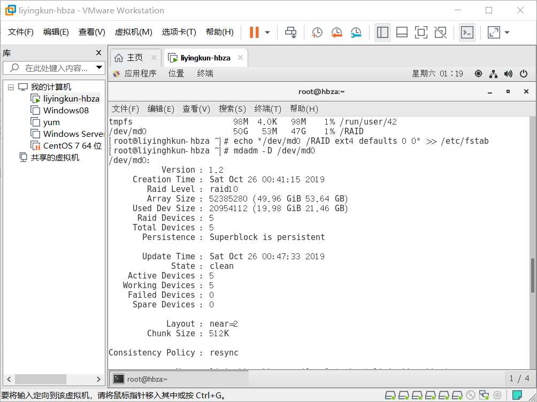This screenshot has height=402, width=537.
Task: Open the 查看(V) menu in VMware
Action: point(92,32)
